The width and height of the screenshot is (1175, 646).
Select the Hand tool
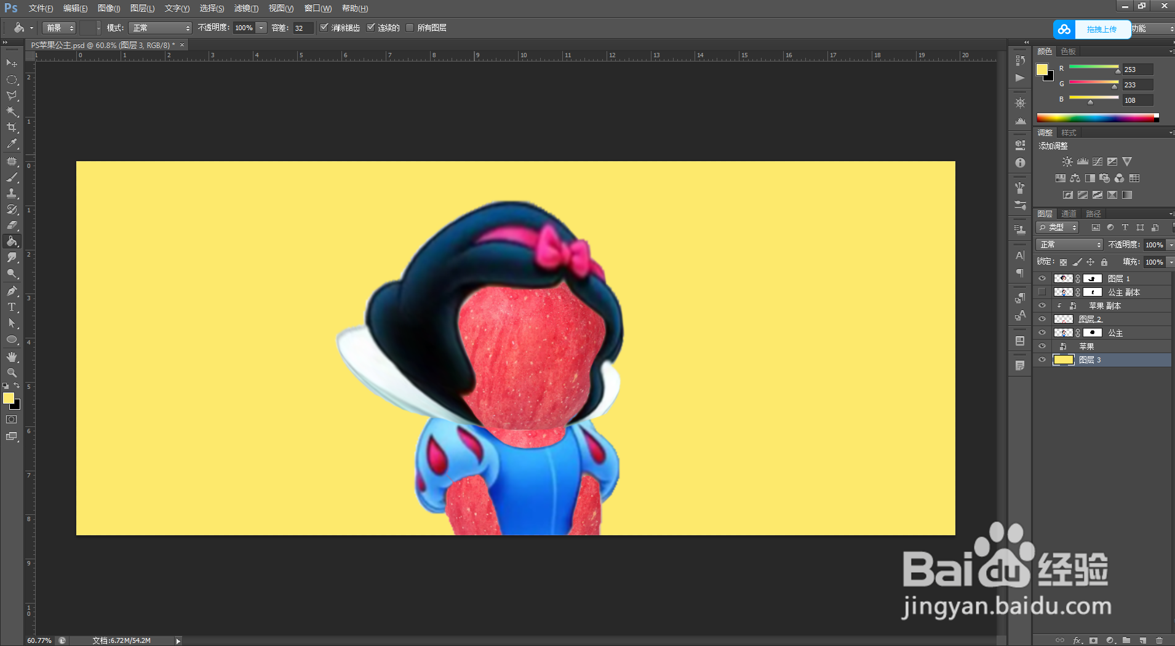12,357
